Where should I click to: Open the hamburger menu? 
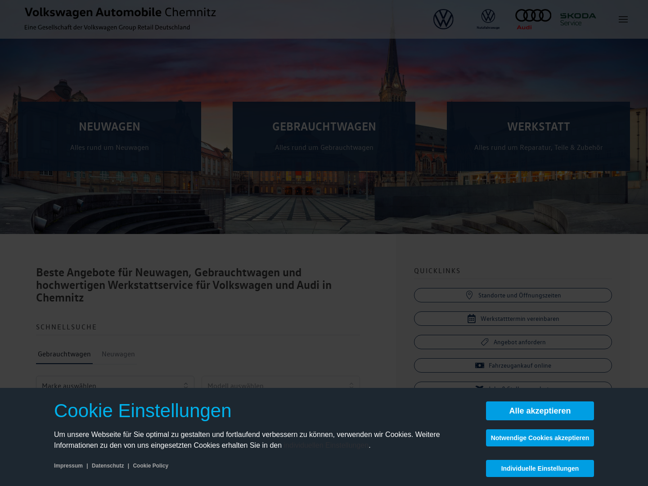tap(623, 19)
